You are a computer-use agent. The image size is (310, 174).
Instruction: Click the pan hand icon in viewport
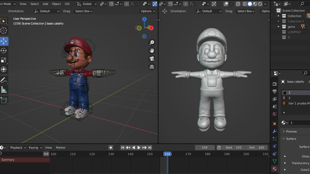tap(152, 51)
